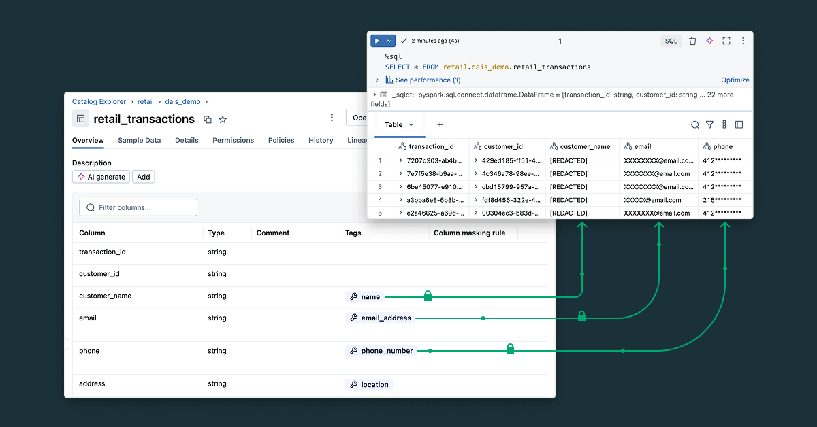Open the Permissions tab

(233, 141)
